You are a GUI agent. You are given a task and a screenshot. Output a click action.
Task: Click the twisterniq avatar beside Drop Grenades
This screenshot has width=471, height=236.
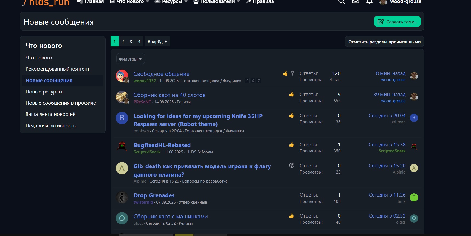122,197
